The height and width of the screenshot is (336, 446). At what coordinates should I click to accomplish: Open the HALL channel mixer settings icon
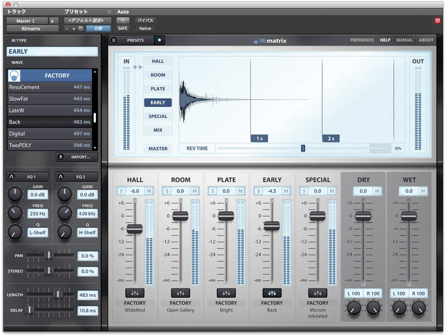(x=134, y=293)
